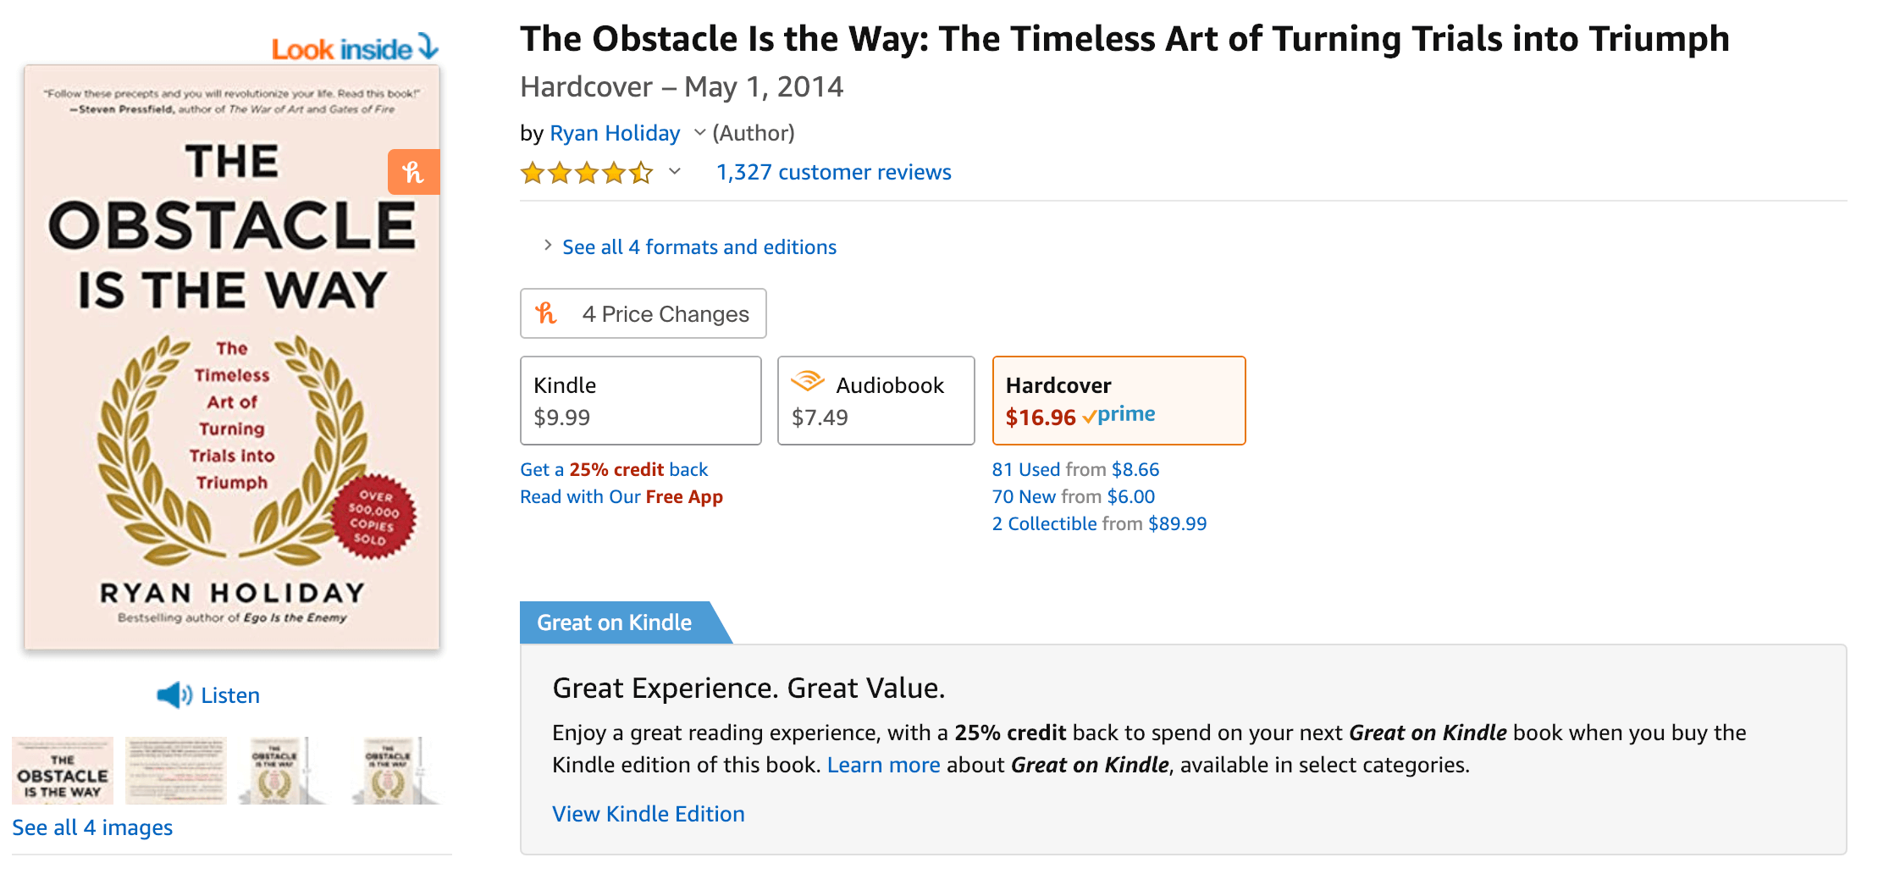
Task: Expand the star rating breakdown arrow
Action: coord(675,172)
